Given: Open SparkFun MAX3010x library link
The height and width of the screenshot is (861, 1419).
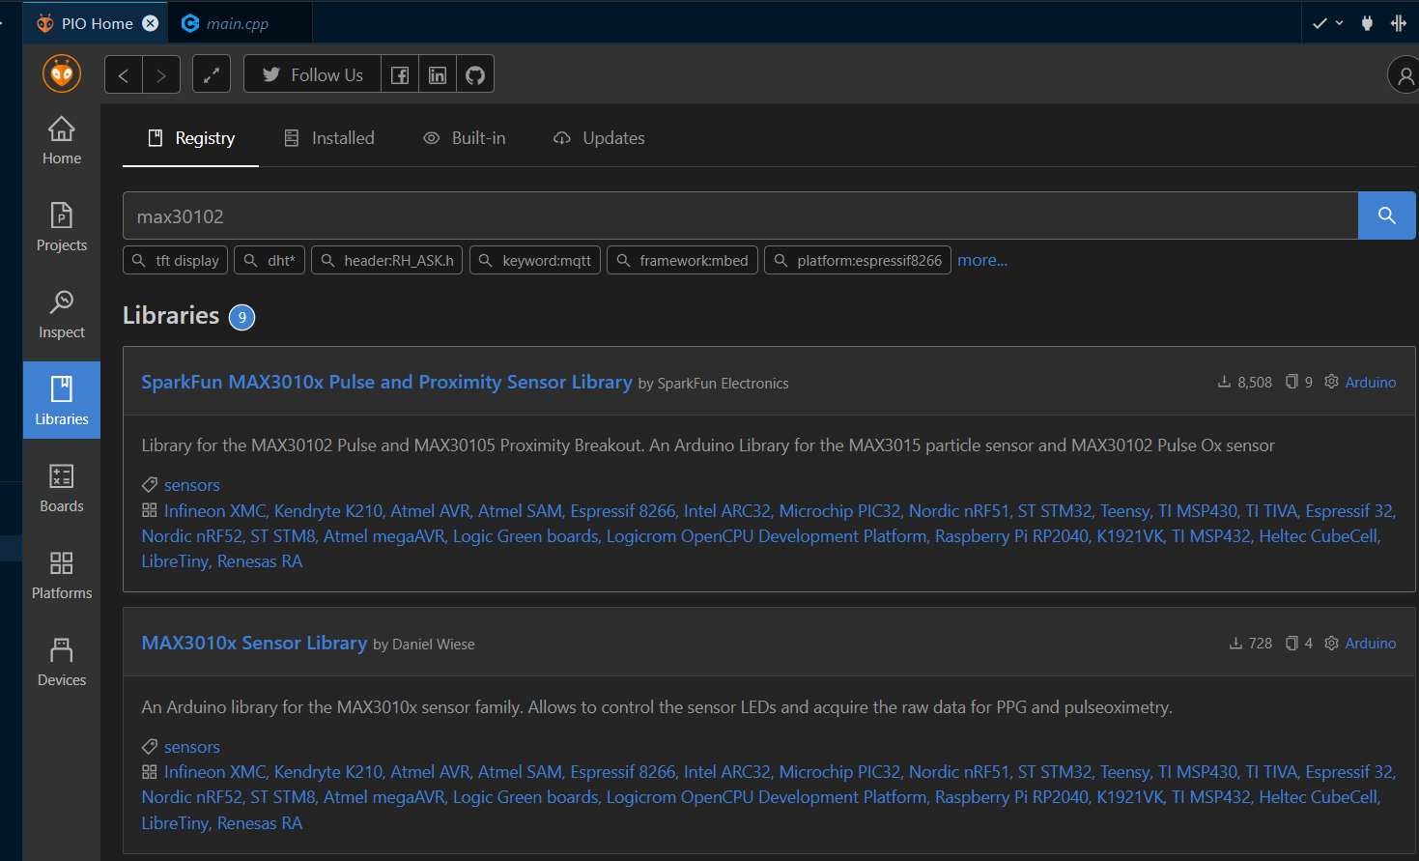Looking at the screenshot, I should tap(386, 382).
